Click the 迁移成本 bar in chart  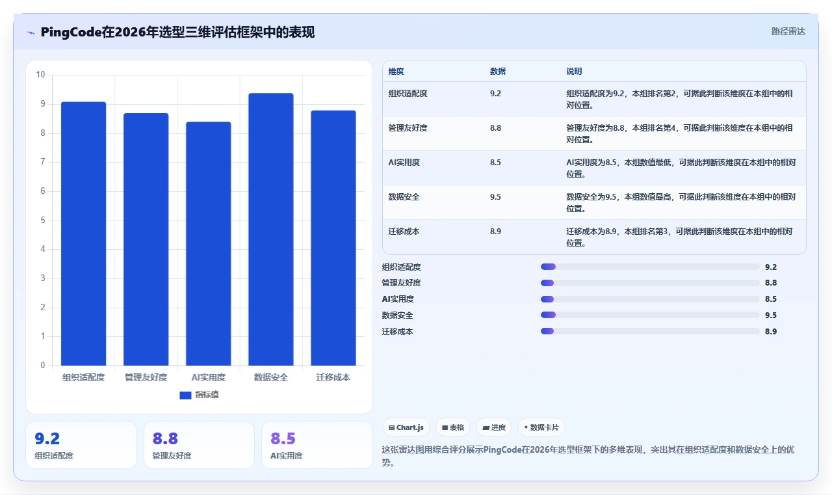(x=333, y=238)
